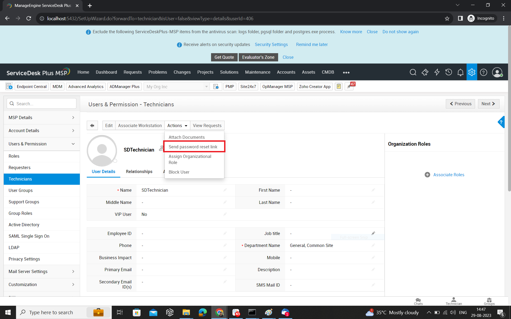Toggle the Actions dropdown menu

pyautogui.click(x=177, y=125)
